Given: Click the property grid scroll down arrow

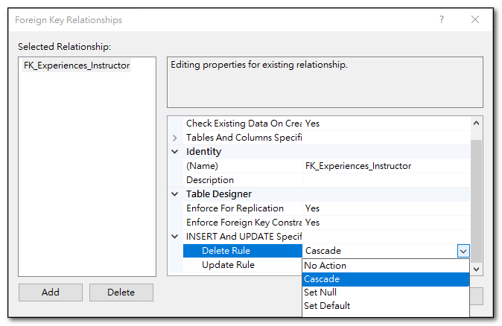Looking at the screenshot, I should (x=476, y=269).
